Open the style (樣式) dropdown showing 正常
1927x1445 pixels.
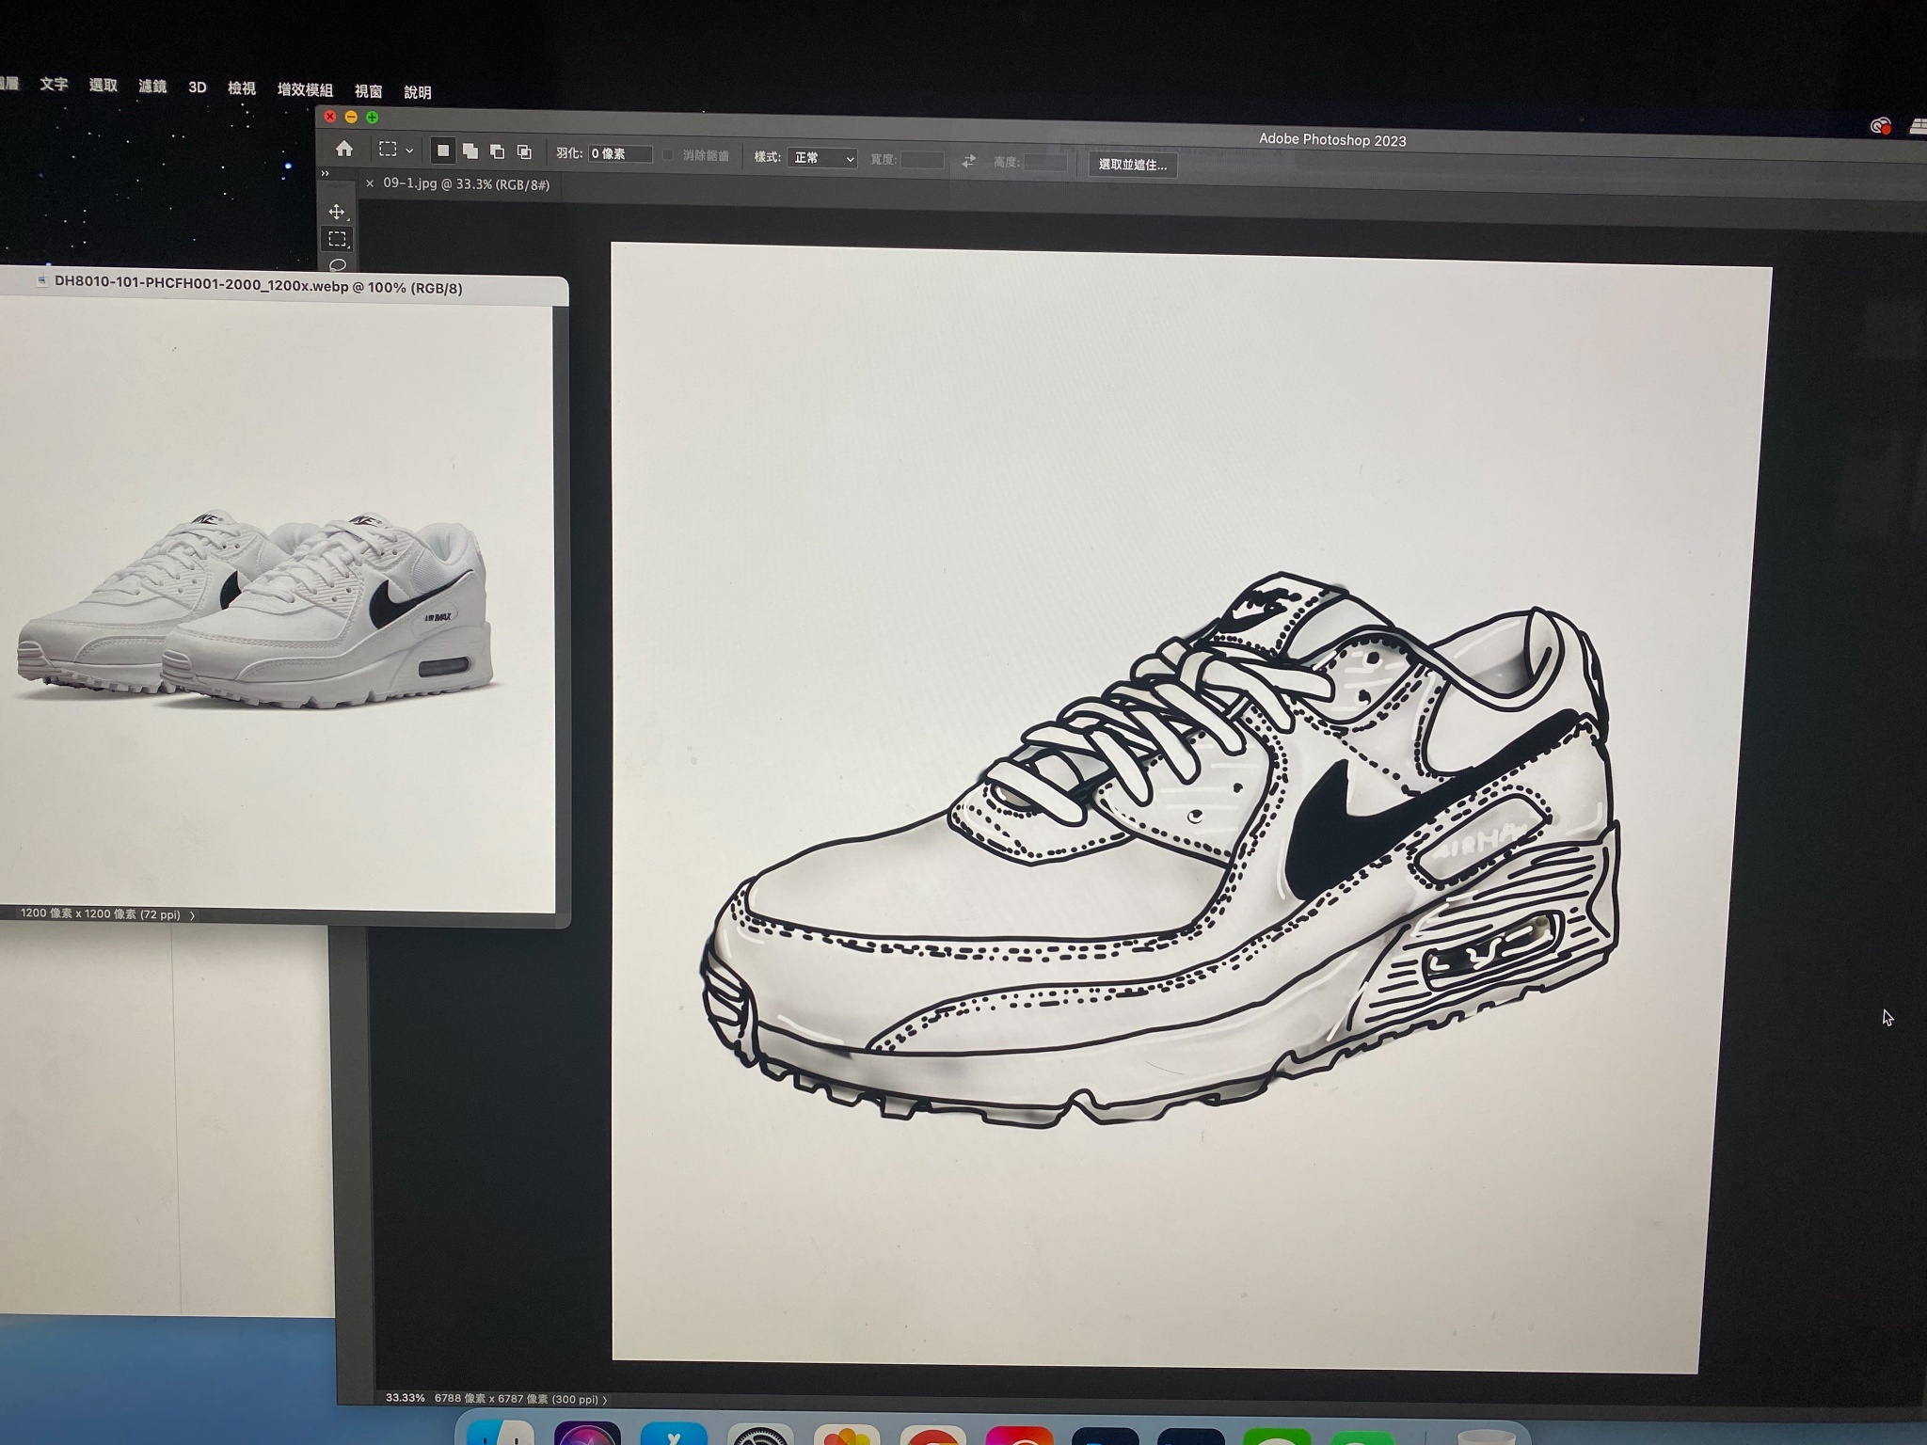pos(822,158)
